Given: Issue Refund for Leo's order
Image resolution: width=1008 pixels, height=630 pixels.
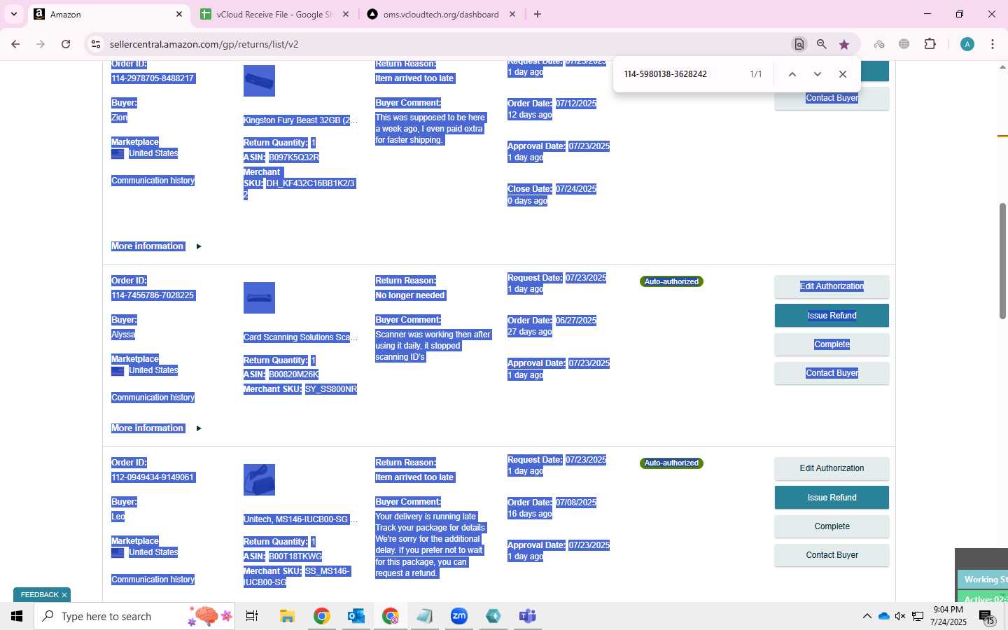Looking at the screenshot, I should tap(832, 498).
